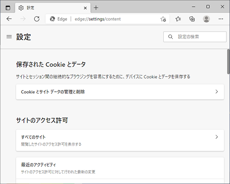
Task: Expand Cookie とサイト データの管理と削除 chevron
Action: 217,92
